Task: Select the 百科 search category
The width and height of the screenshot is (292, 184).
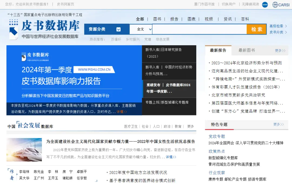Action: [x=245, y=19]
